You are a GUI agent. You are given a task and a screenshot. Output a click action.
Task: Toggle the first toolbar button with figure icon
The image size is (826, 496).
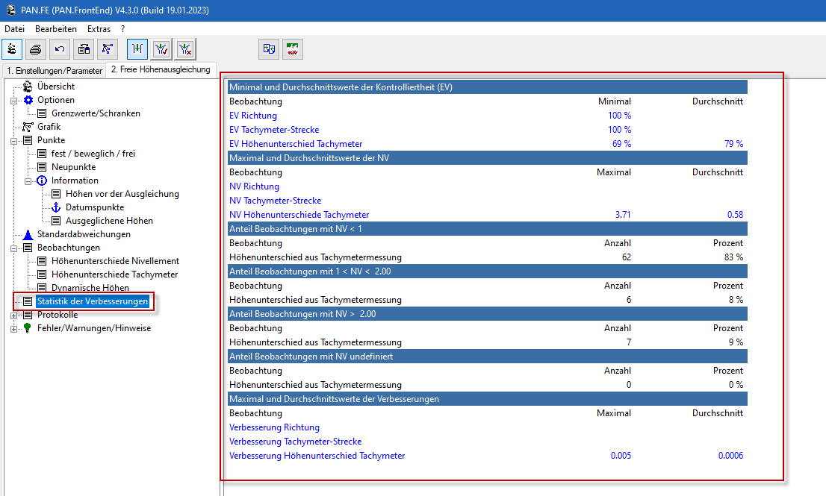12,49
